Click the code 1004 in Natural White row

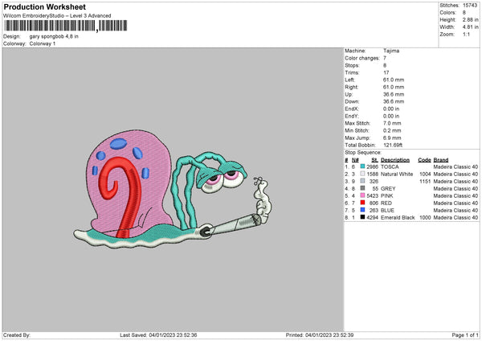(425, 174)
